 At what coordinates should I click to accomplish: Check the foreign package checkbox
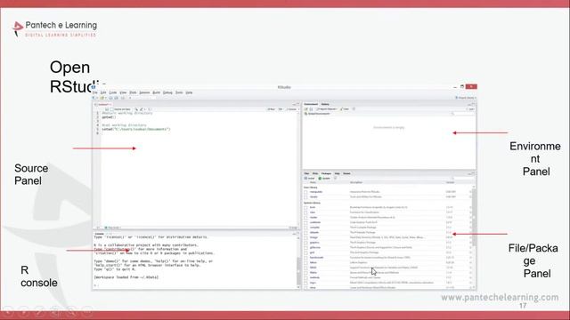pyautogui.click(x=305, y=237)
